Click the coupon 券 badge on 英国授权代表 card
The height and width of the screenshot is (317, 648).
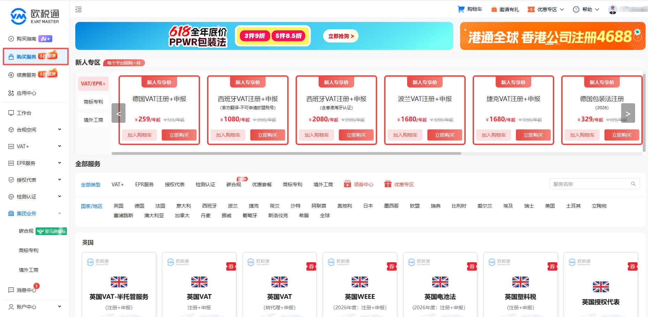pyautogui.click(x=633, y=266)
